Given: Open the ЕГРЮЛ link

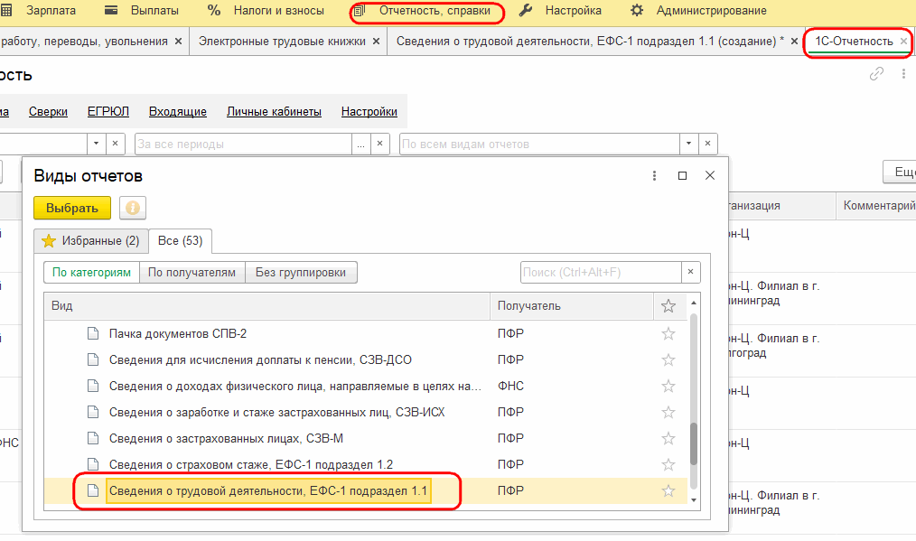Looking at the screenshot, I should click(x=108, y=112).
